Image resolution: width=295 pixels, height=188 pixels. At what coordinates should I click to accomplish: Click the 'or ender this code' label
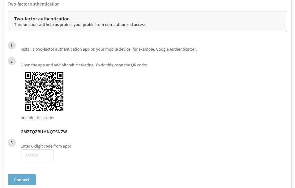37,118
